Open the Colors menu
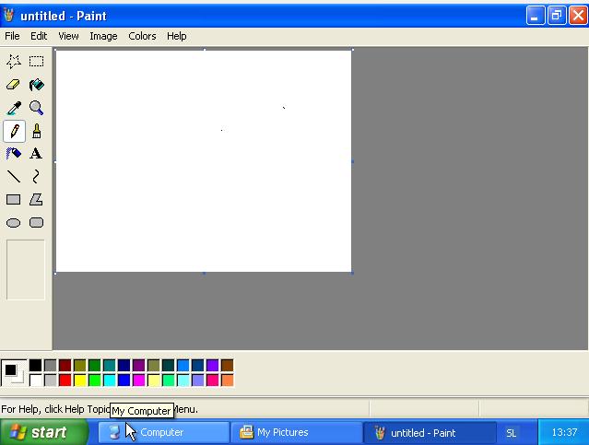 [x=142, y=36]
